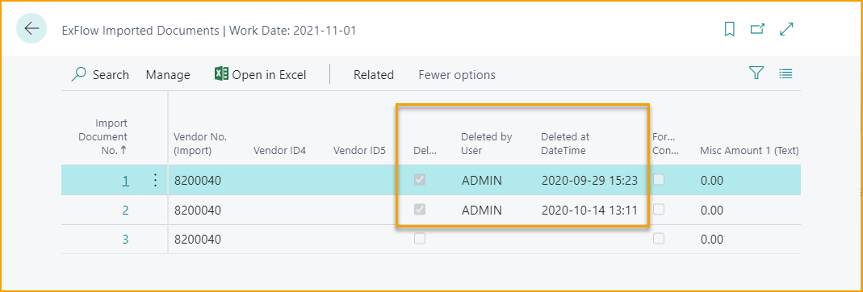The image size is (863, 292).
Task: Toggle Deleted checkbox in row 1
Action: 420,180
